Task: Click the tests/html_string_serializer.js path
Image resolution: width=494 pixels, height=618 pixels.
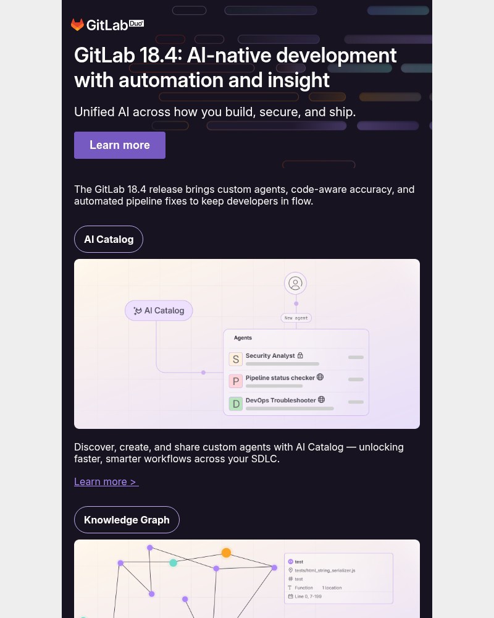Action: (325, 570)
